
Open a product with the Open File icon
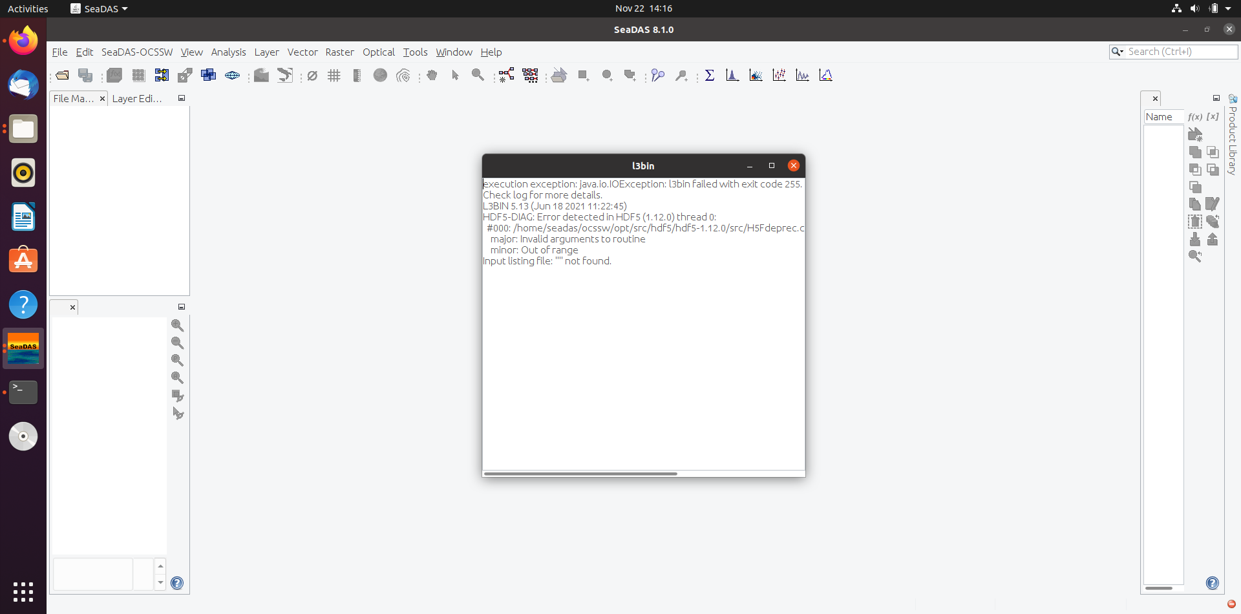tap(61, 75)
